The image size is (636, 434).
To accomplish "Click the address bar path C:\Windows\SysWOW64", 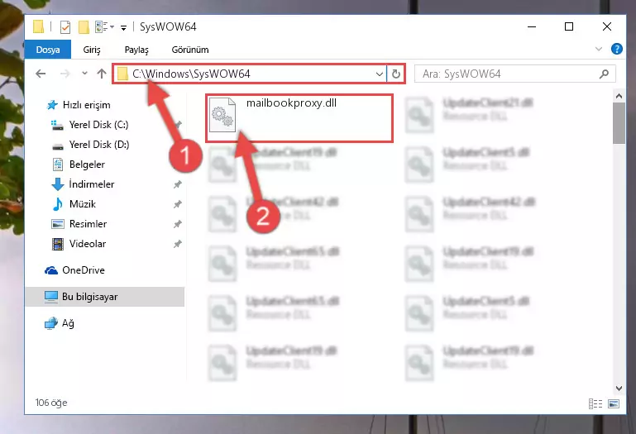I will (x=191, y=74).
